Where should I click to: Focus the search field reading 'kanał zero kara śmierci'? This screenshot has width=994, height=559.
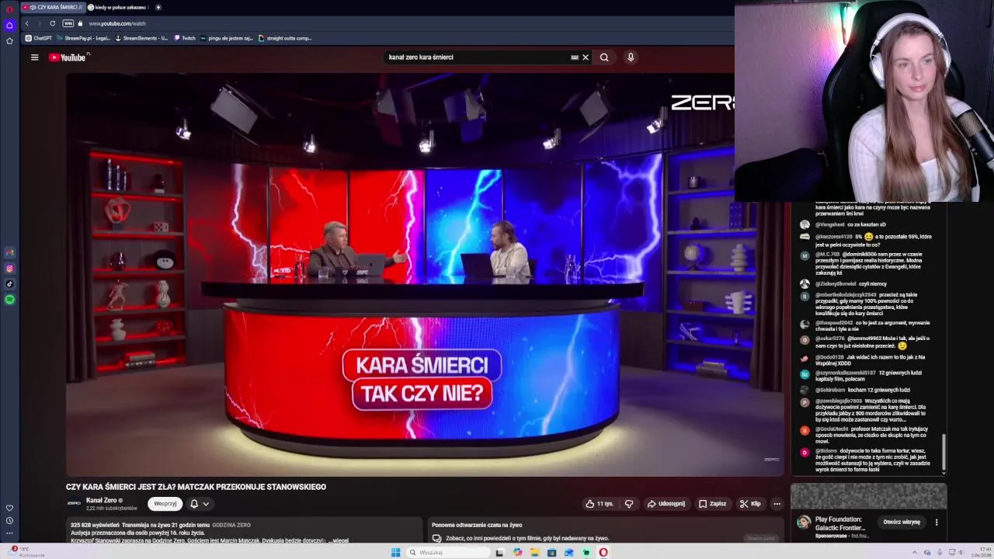[x=478, y=57]
